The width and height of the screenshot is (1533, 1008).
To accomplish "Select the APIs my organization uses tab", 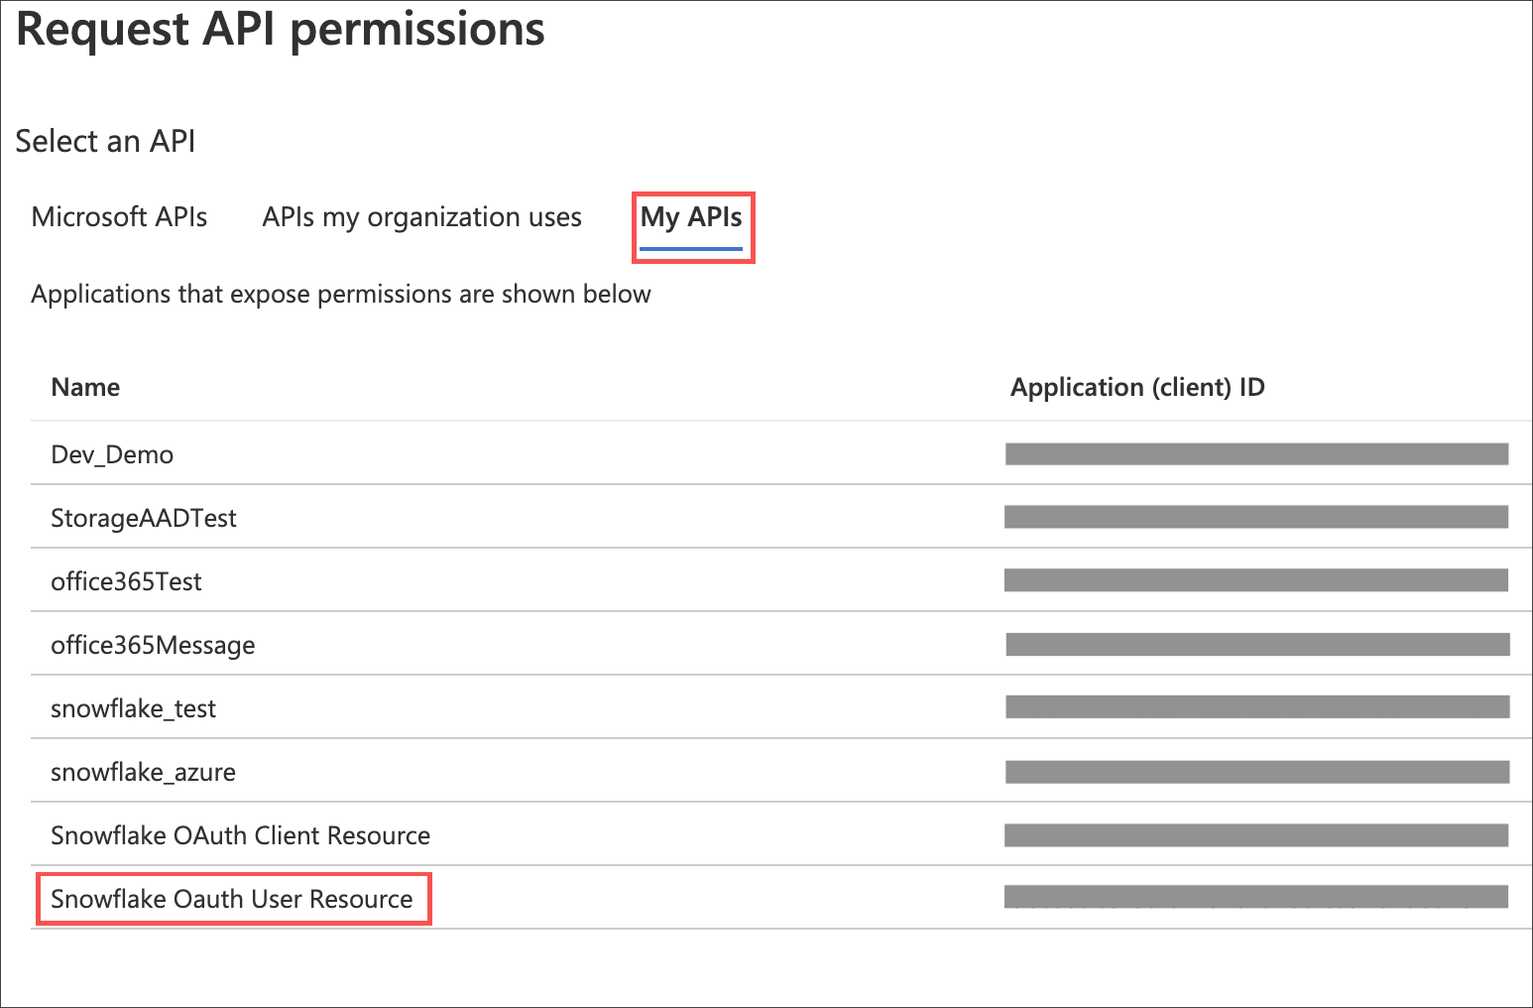I will 421,217.
